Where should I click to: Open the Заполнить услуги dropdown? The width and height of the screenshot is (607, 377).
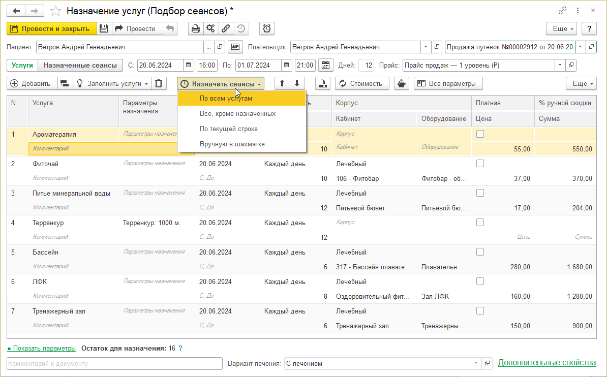pyautogui.click(x=112, y=84)
